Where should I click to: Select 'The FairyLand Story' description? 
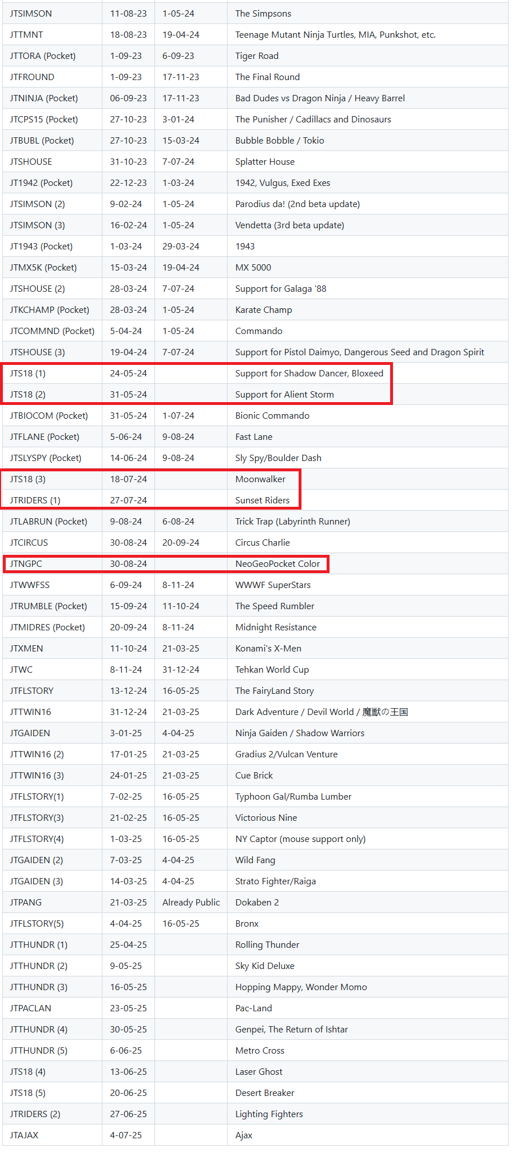pos(275,691)
